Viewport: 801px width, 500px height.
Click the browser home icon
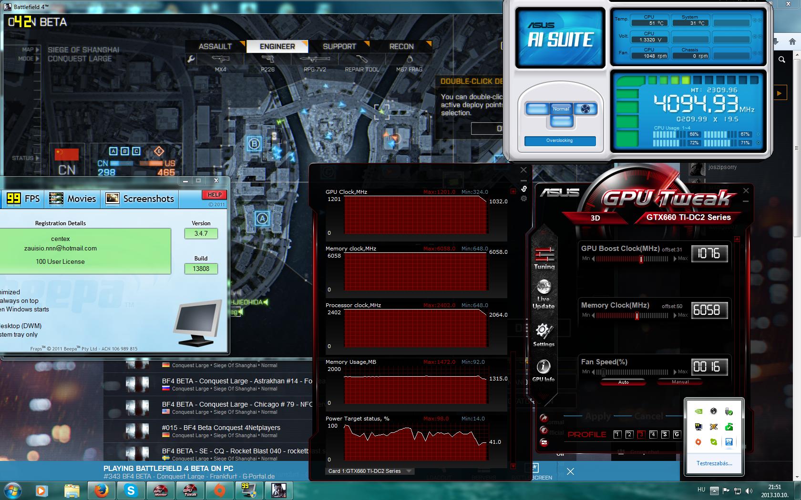[792, 42]
